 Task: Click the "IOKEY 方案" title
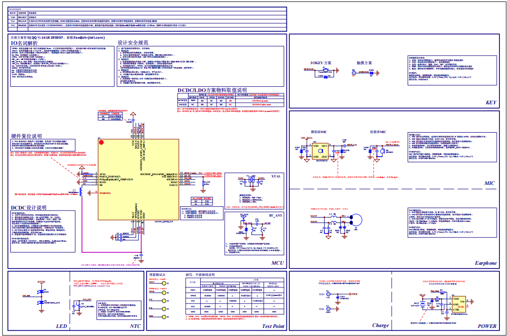coord(321,63)
